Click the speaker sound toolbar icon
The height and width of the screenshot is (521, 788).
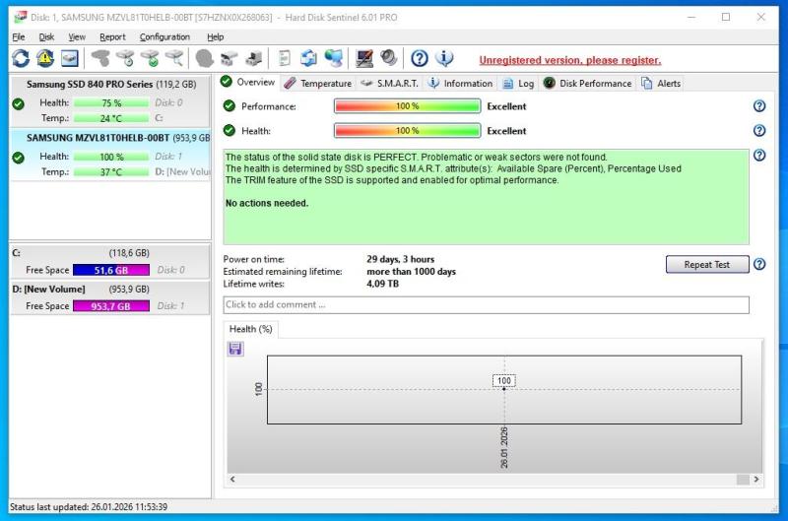tap(389, 59)
